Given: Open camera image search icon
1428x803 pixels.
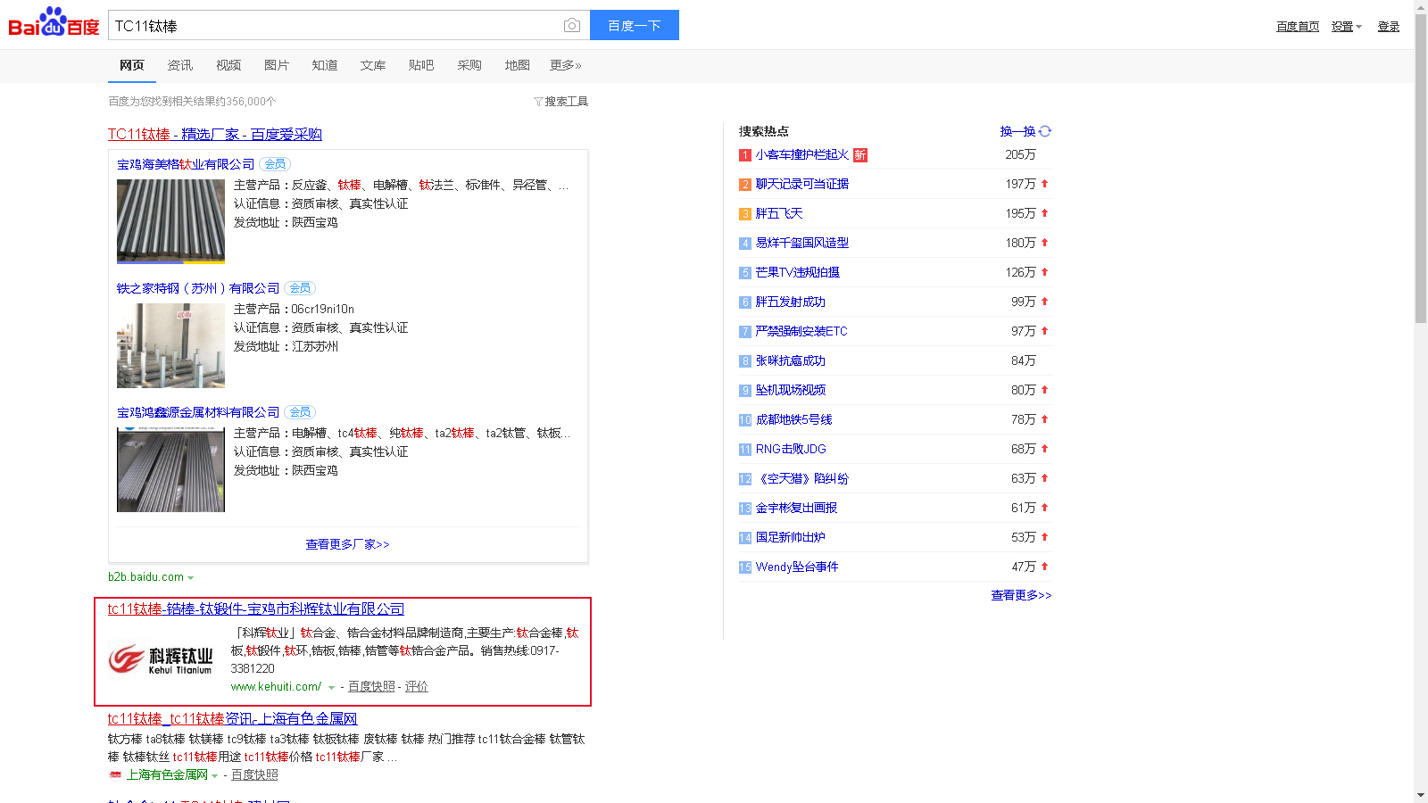Looking at the screenshot, I should coord(572,26).
